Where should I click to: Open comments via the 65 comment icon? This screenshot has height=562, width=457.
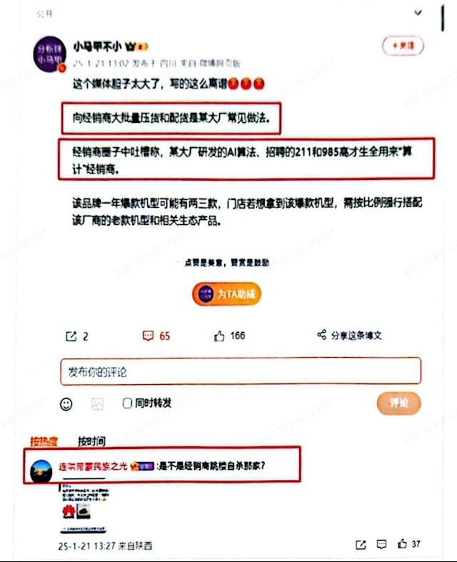148,336
